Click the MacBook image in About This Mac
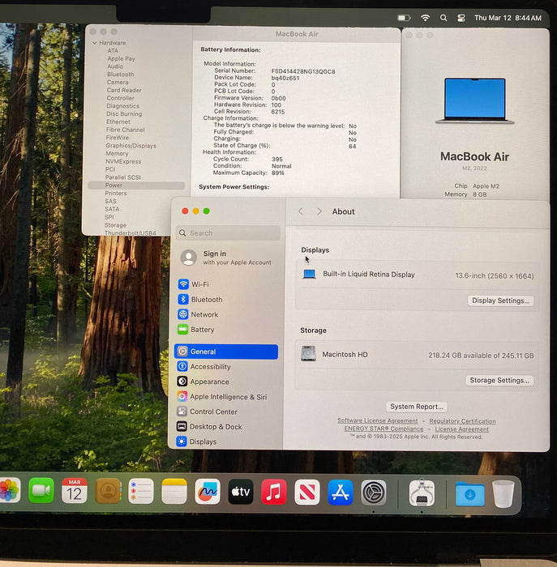The image size is (557, 567). tap(474, 101)
